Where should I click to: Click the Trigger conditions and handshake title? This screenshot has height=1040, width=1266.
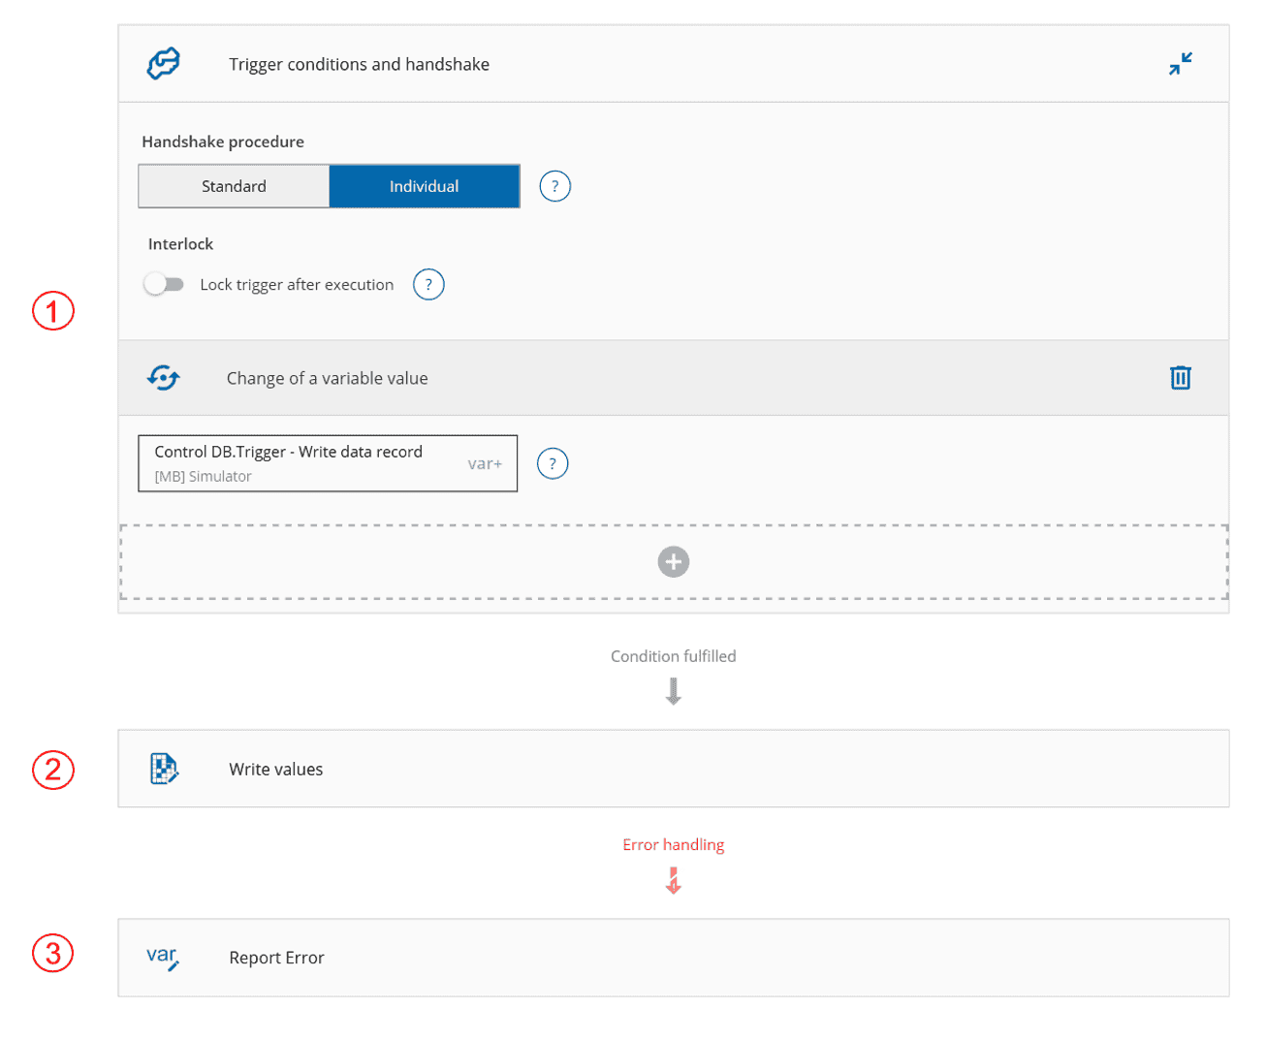[359, 64]
